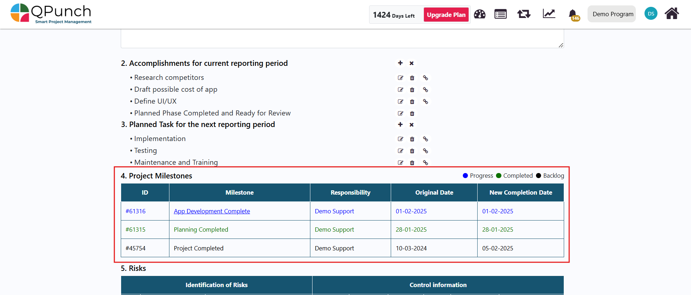Click the Milestone column header
The width and height of the screenshot is (691, 295).
(239, 192)
